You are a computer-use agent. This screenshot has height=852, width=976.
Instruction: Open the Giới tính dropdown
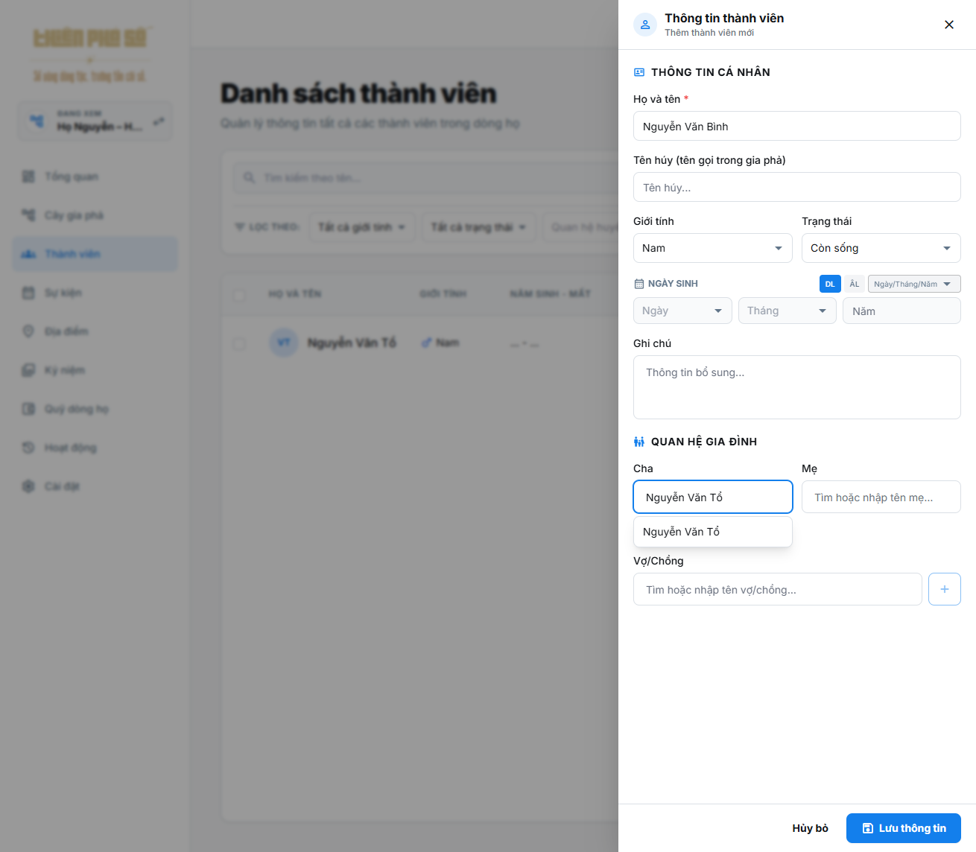pyautogui.click(x=713, y=248)
